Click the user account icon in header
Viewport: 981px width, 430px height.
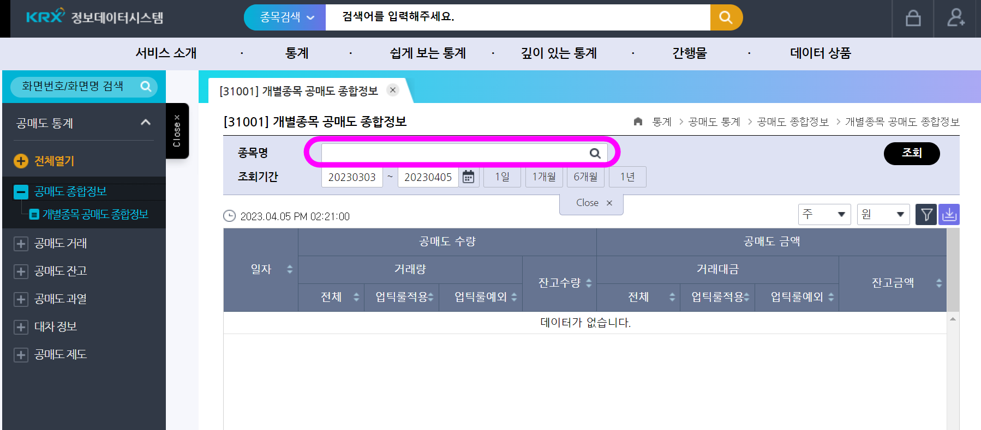coord(955,18)
